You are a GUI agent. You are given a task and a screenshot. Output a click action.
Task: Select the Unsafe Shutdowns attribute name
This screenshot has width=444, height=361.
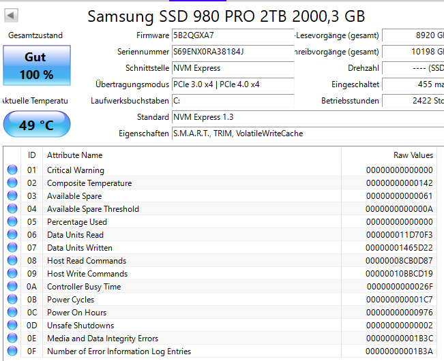pos(80,326)
